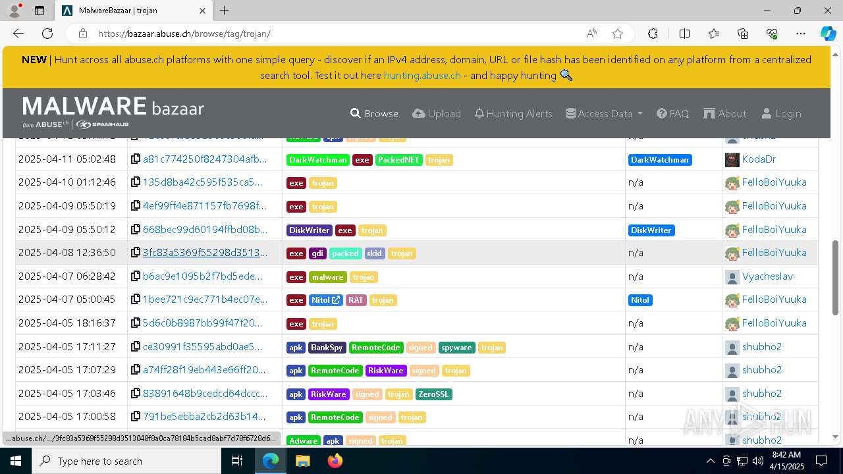Screen dimensions: 843x474
Task: Filter by the spyware tag
Action: (456, 348)
